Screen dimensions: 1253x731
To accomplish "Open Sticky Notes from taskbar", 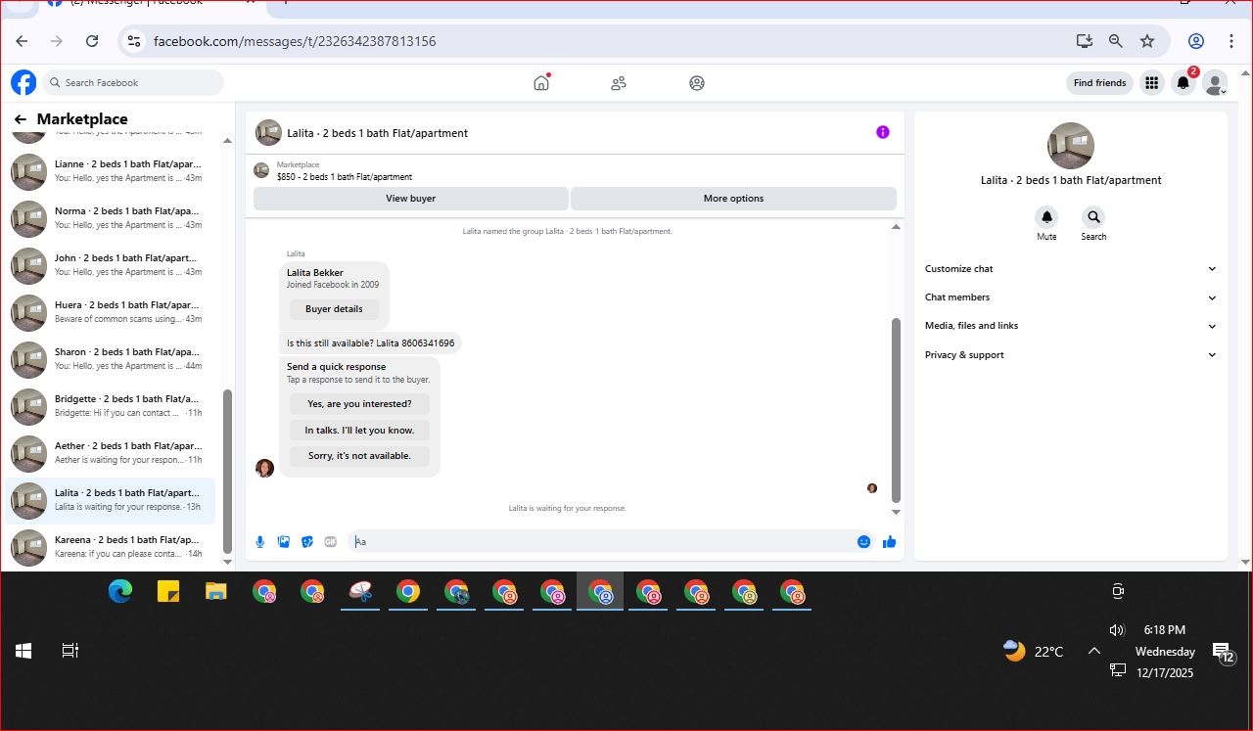I will coord(168,591).
